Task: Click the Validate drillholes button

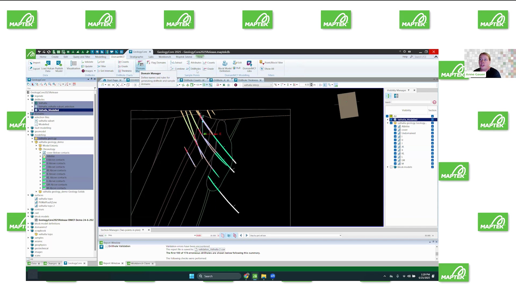Action: point(87,62)
